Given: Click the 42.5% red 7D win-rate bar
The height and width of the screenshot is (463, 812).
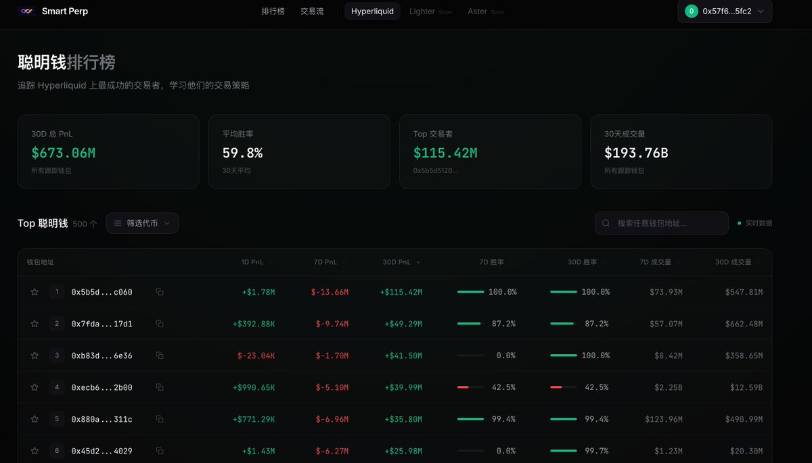Looking at the screenshot, I should pyautogui.click(x=471, y=387).
